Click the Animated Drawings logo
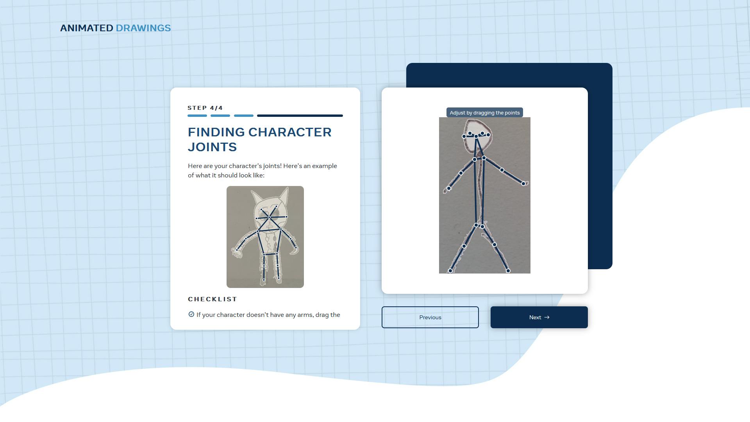 115,28
